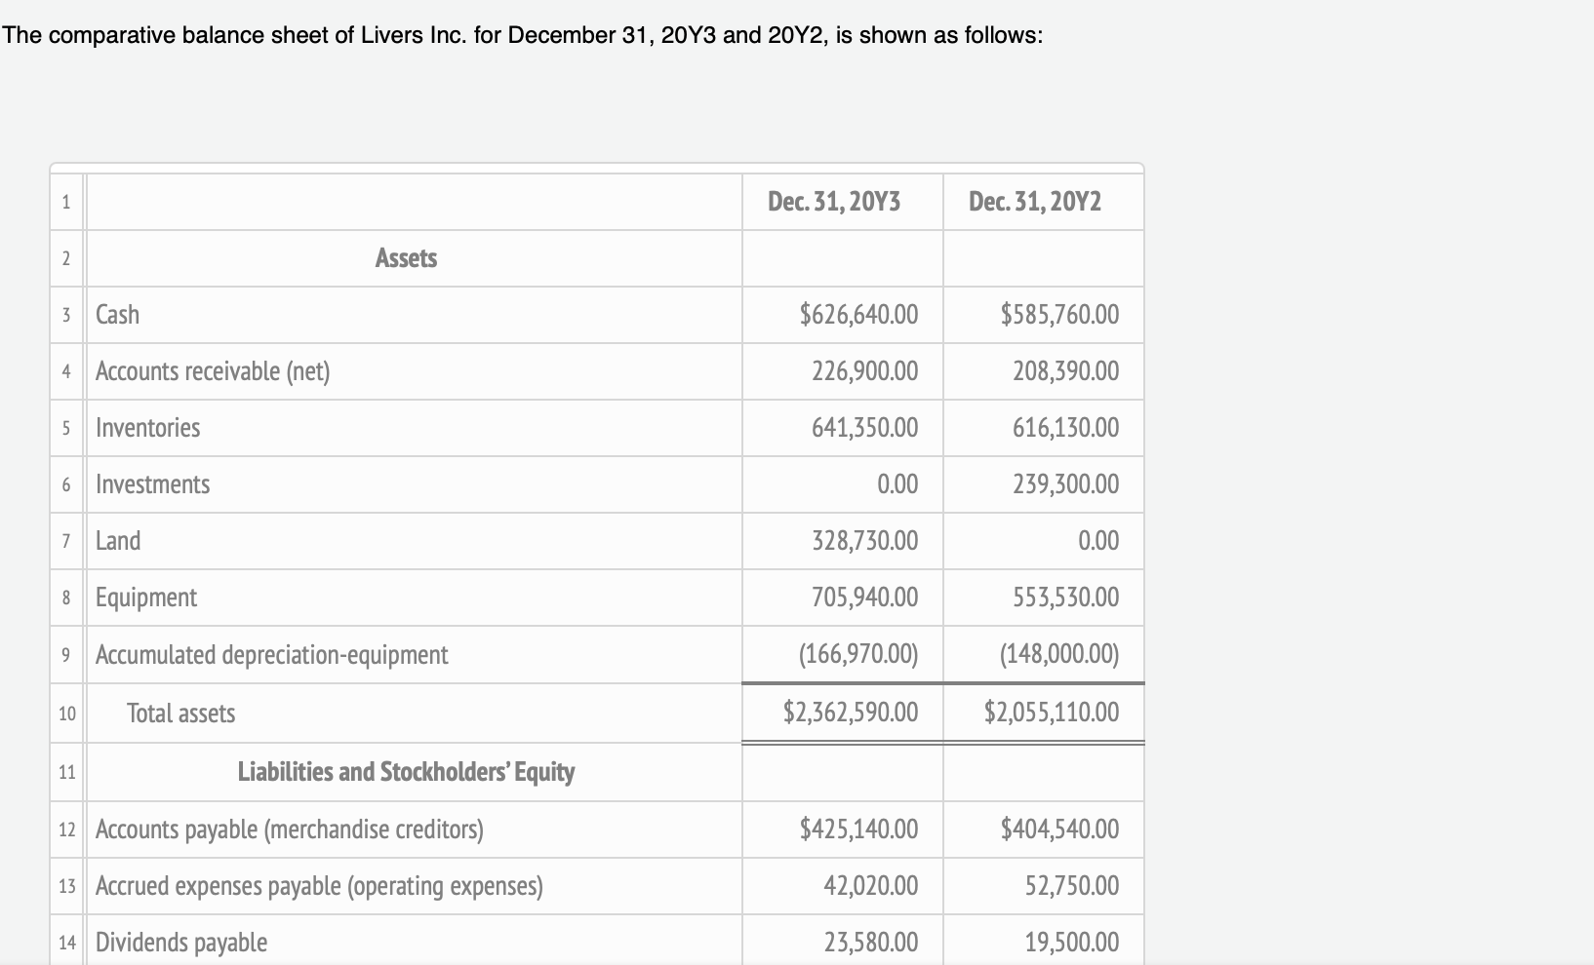Screen dimensions: 1594x965
Task: Click accounts payable value $425,140.00
Action: click(x=858, y=830)
